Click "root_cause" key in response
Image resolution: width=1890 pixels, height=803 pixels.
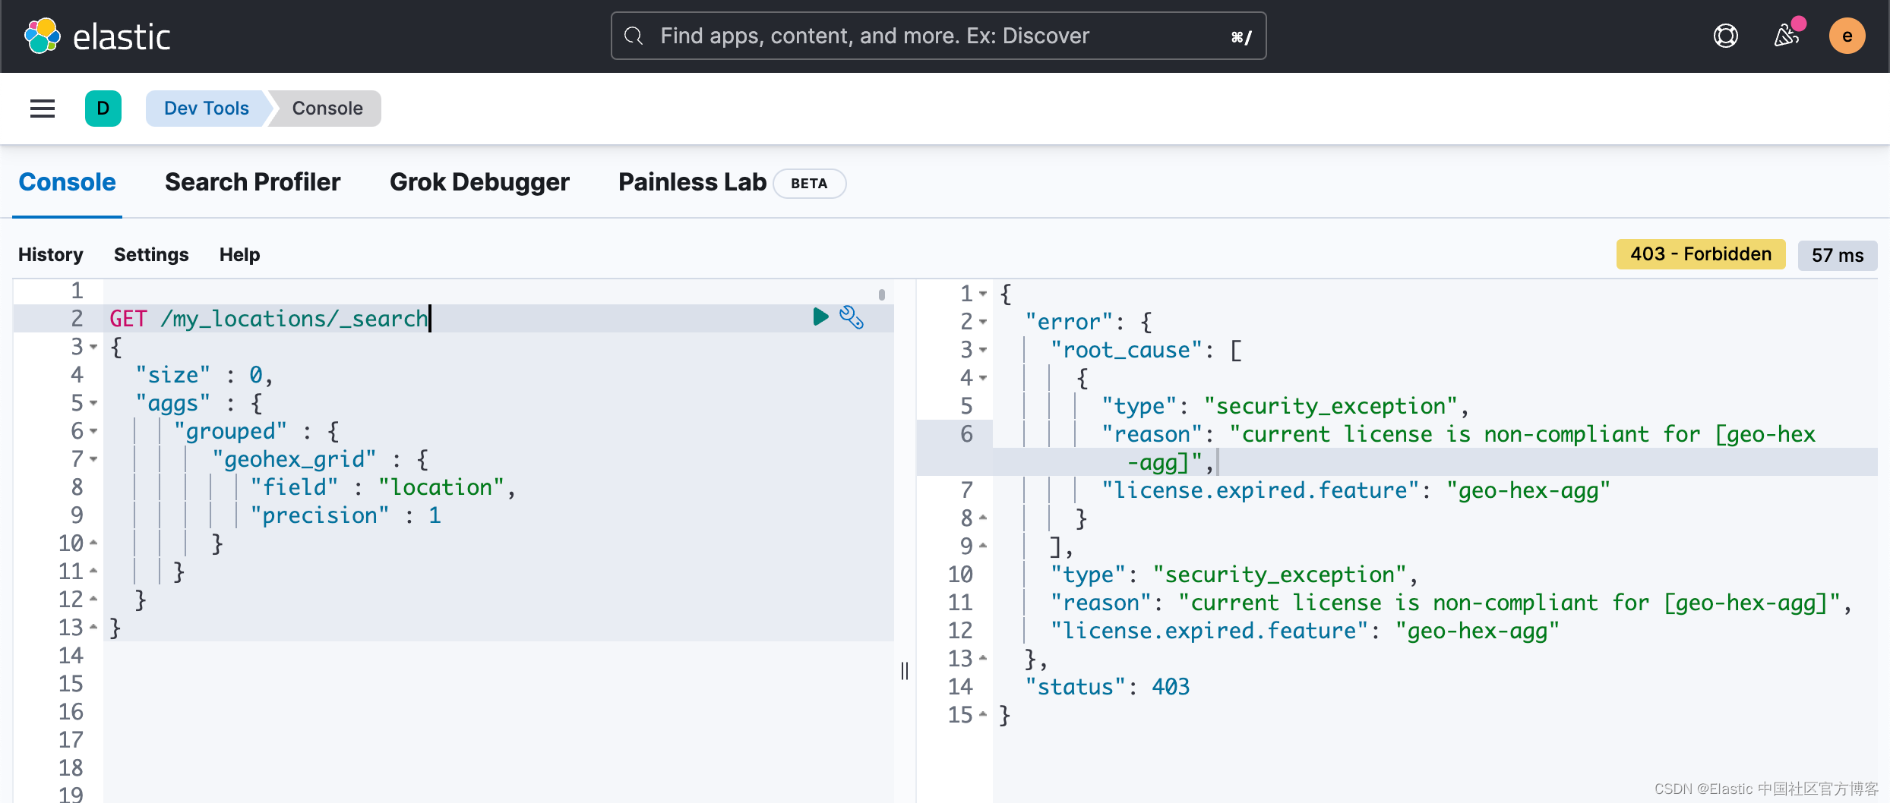[1127, 350]
